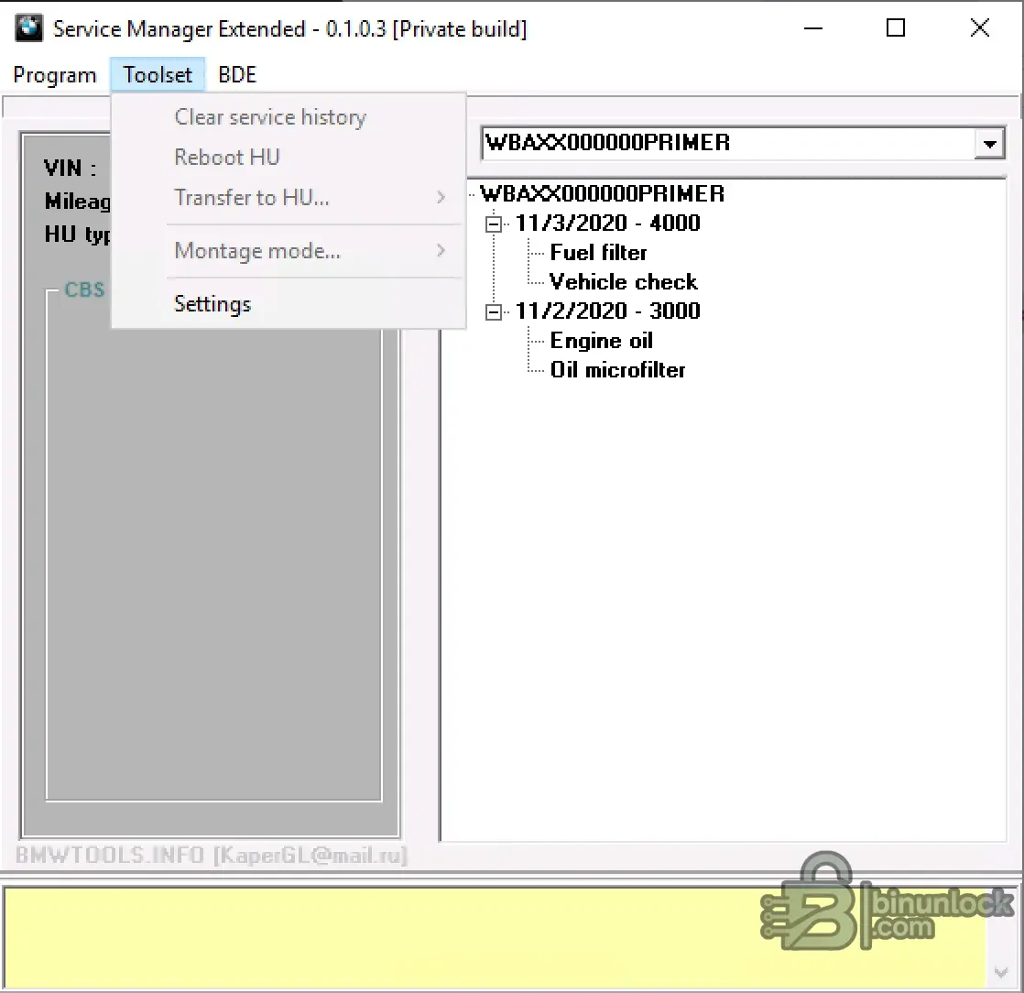Select Vehicle check tree item
This screenshot has height=993, width=1024.
(624, 282)
